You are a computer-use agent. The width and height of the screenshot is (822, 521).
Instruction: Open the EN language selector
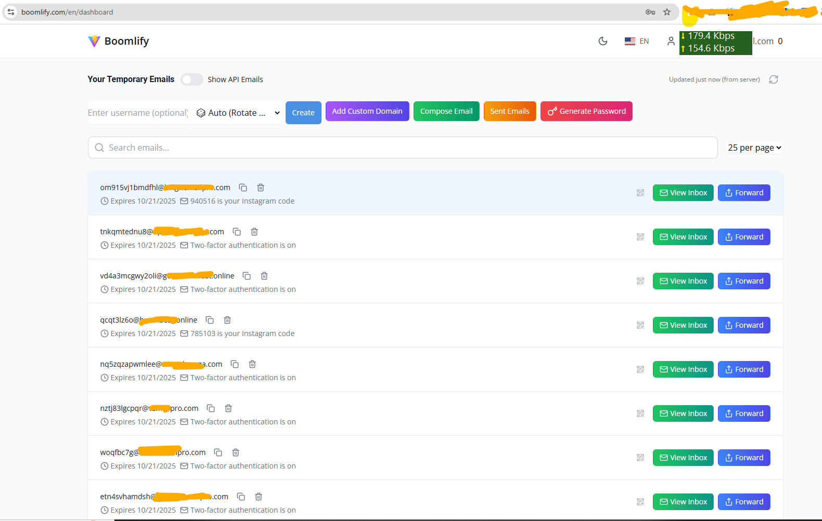637,41
